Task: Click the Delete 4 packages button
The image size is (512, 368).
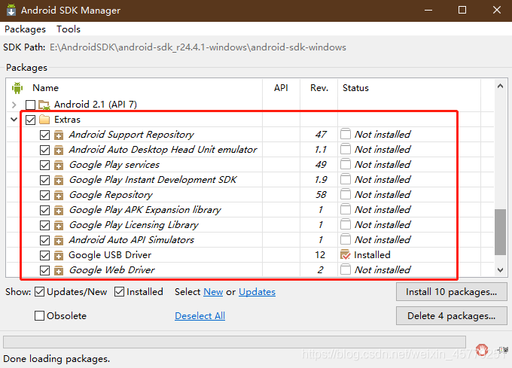Action: pyautogui.click(x=451, y=316)
